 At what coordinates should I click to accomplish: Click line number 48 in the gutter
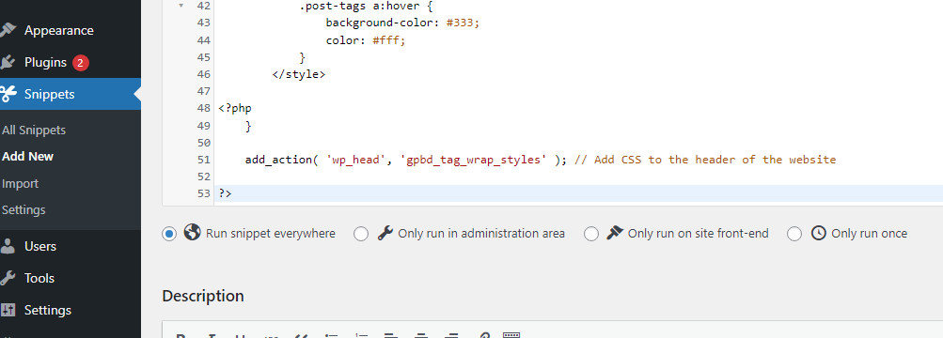[x=203, y=109]
